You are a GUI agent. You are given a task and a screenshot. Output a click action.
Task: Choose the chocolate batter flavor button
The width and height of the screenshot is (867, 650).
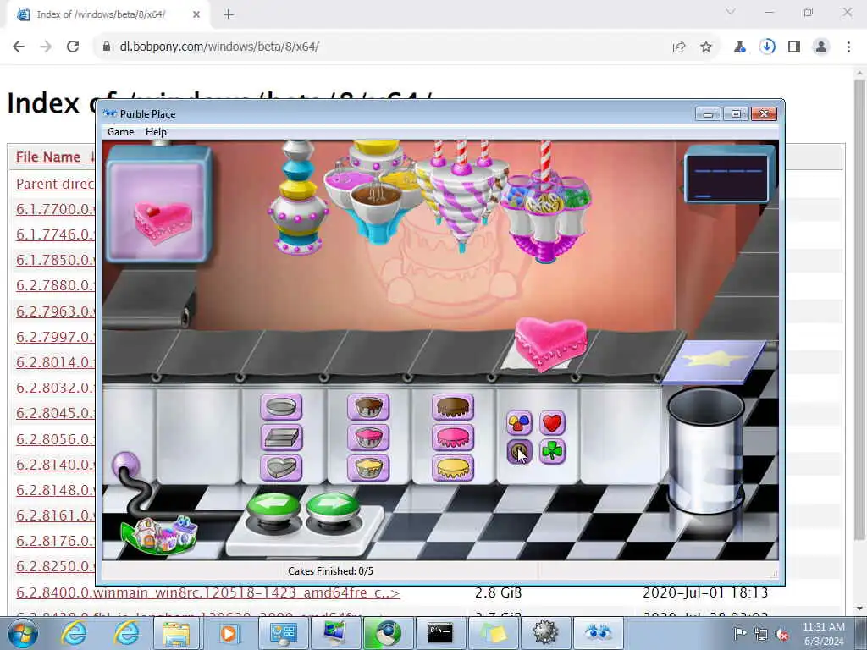coord(368,407)
